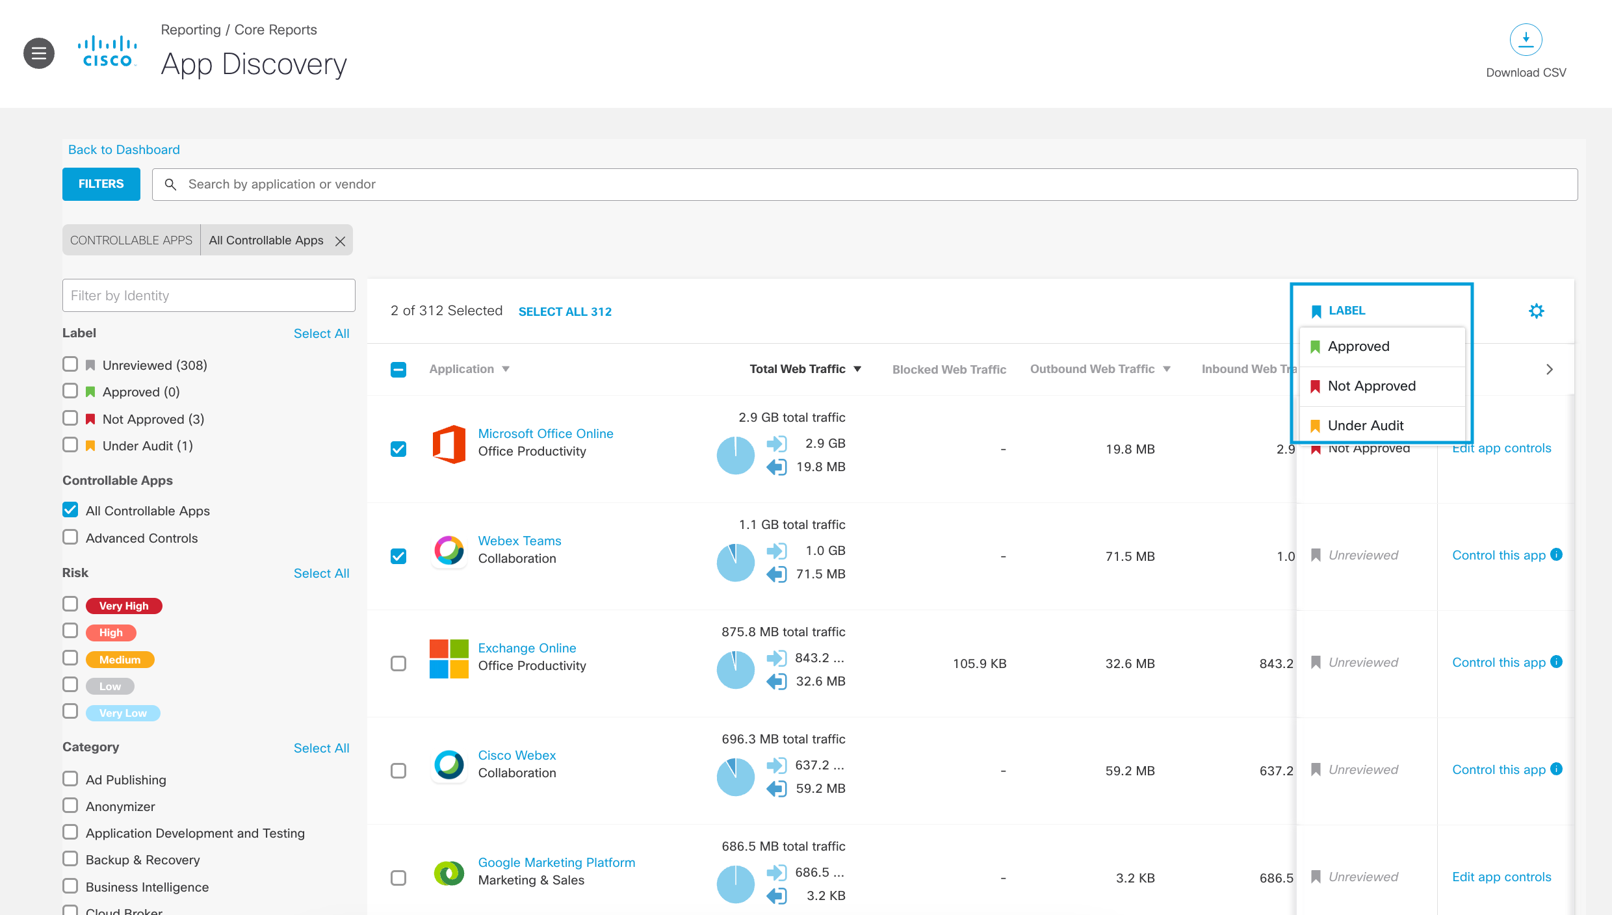Check the High risk checkbox
The image size is (1612, 915).
point(70,630)
